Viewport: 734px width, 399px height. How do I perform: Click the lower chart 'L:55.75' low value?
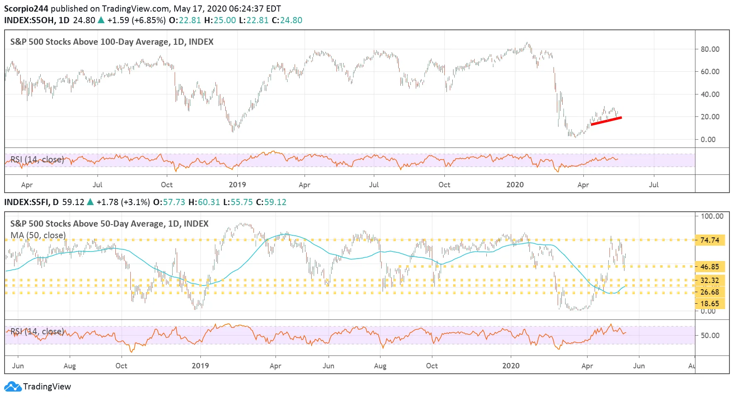(x=238, y=202)
